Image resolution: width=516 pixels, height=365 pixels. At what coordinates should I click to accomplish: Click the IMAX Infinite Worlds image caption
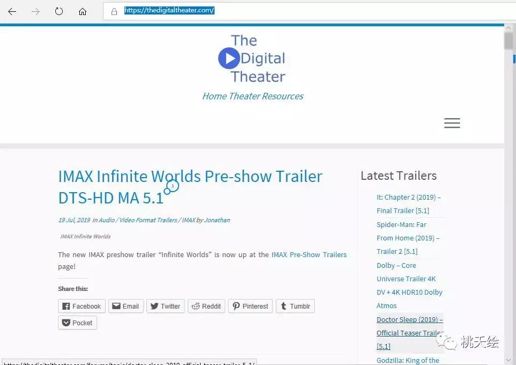86,237
